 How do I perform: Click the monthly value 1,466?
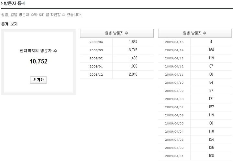pos(133,58)
